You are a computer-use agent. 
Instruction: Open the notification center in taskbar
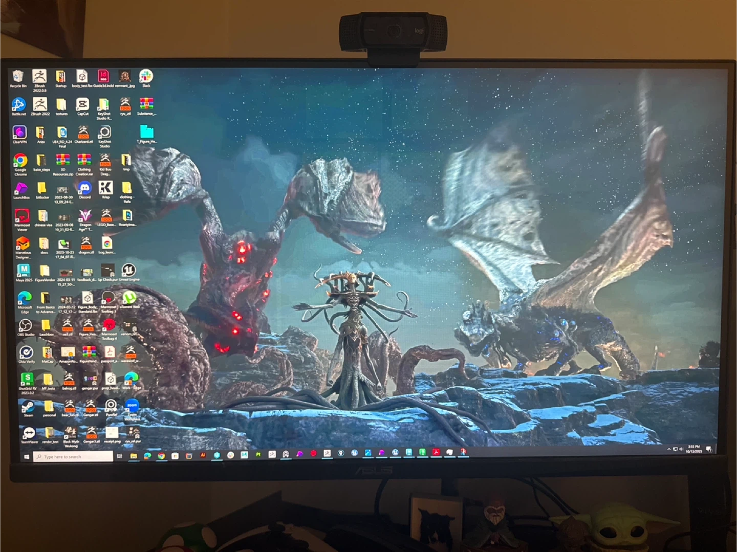click(x=709, y=449)
